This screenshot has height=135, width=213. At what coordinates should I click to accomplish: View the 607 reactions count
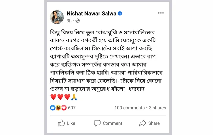[x=72, y=108]
